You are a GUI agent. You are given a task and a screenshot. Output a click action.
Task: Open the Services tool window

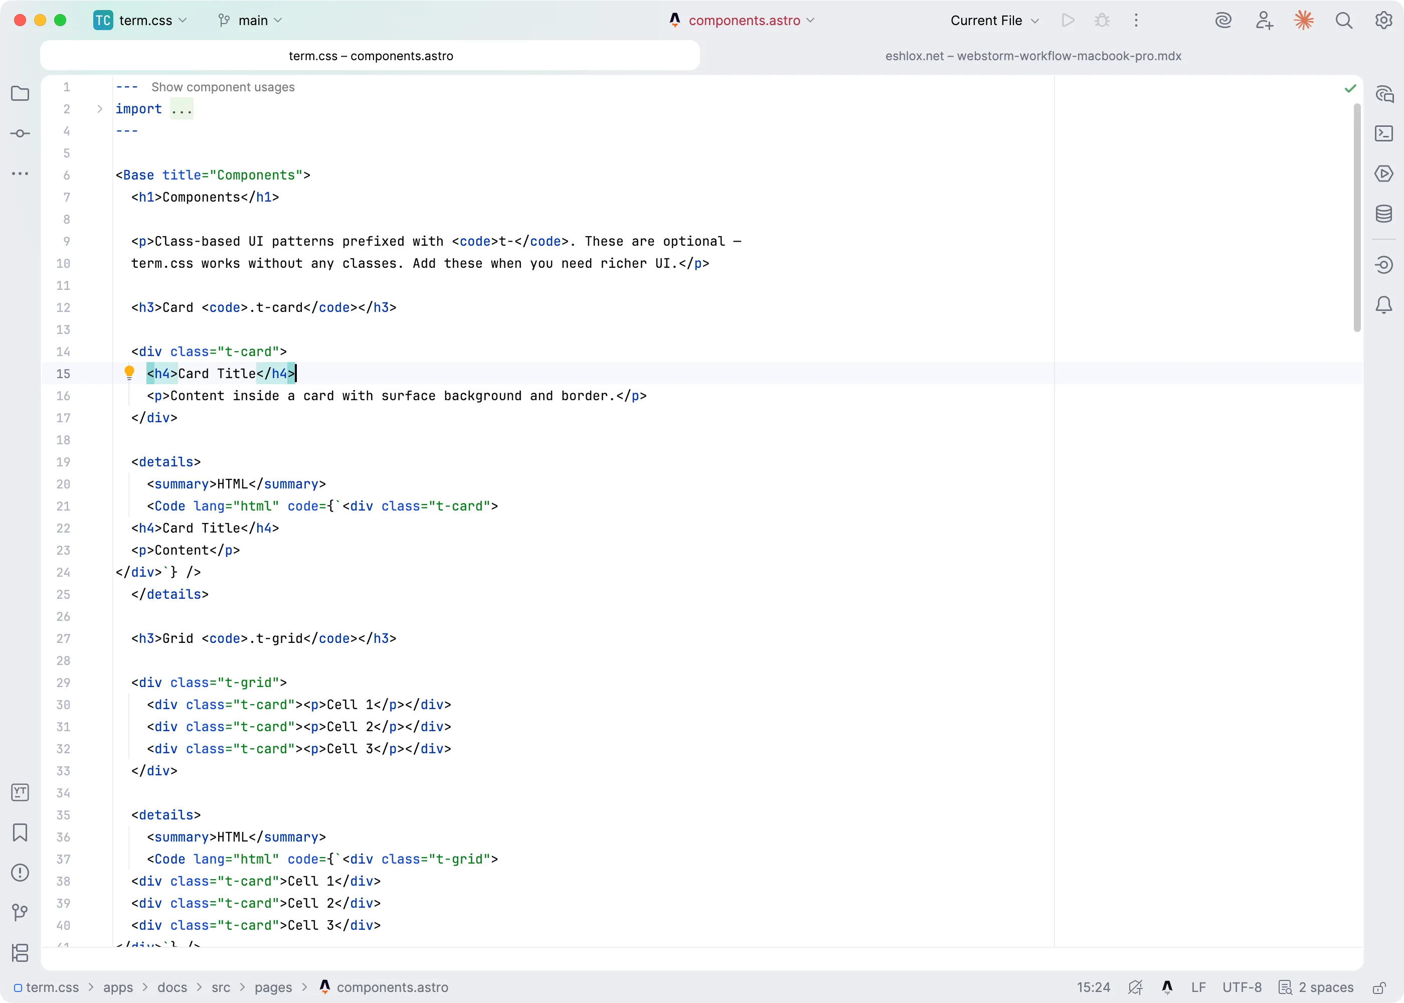[1384, 174]
